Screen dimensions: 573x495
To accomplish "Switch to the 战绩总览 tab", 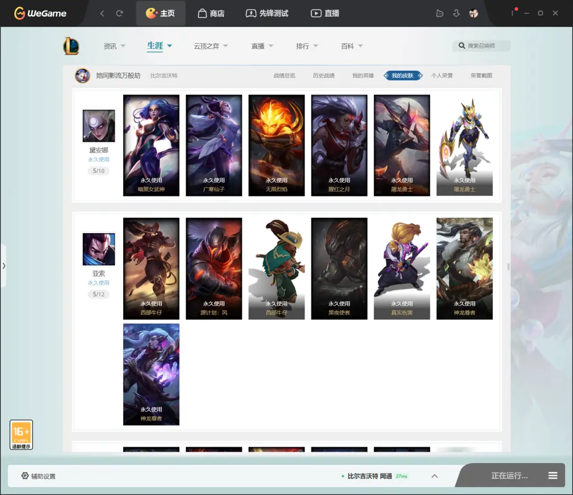I will click(x=284, y=76).
